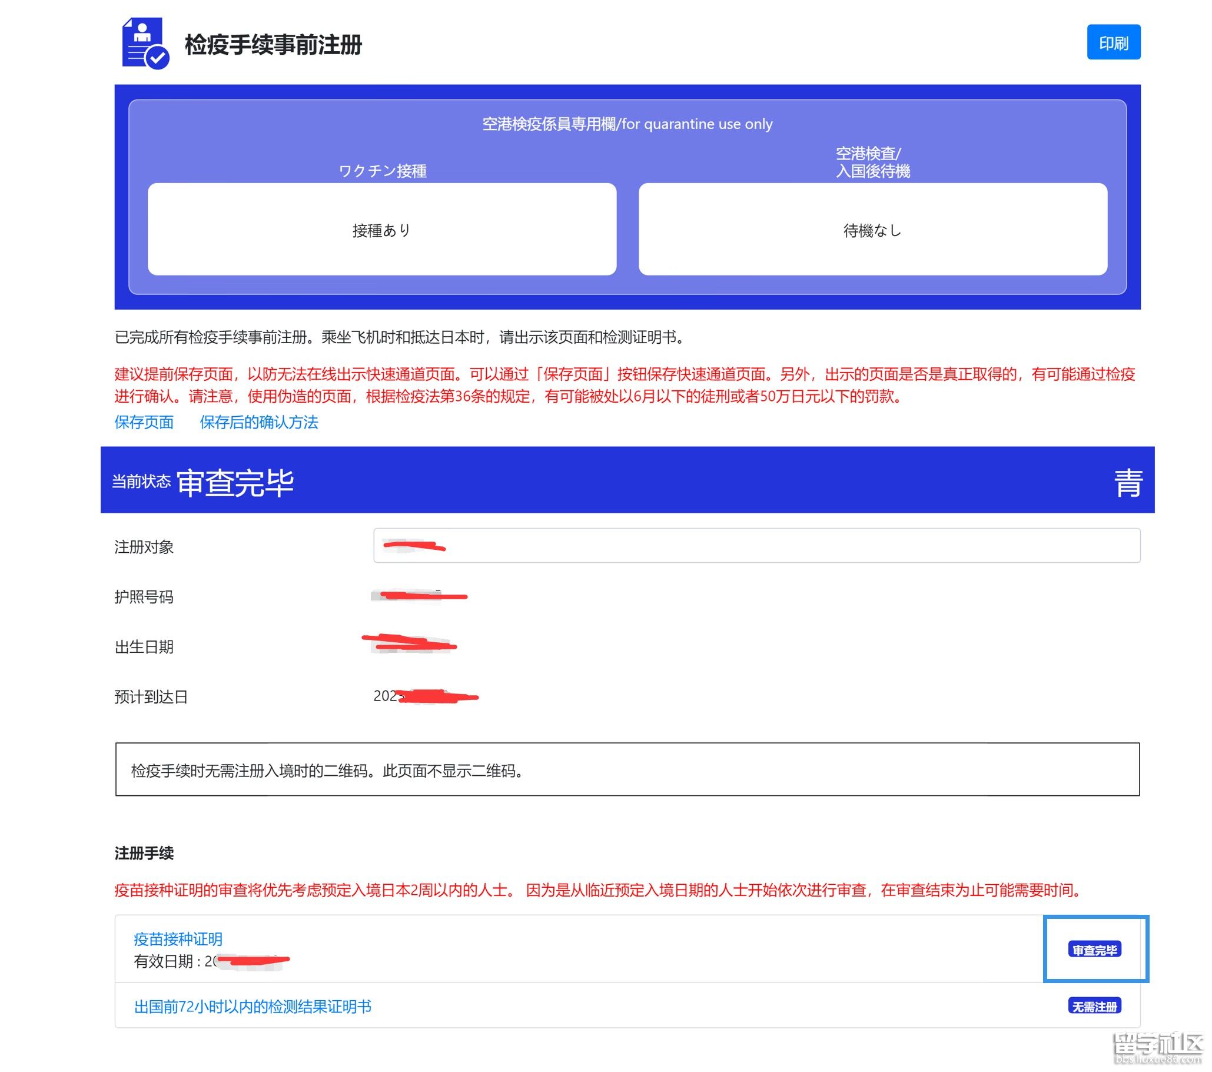Click the QR code notice box
Image resolution: width=1212 pixels, height=1072 pixels.
(627, 769)
